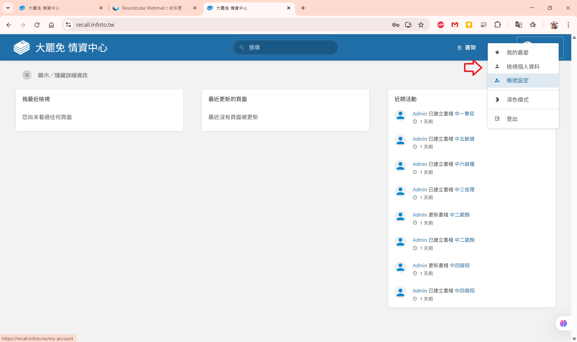The image size is (577, 342).
Task: Select 帳號設定 from user menu
Action: click(x=517, y=80)
